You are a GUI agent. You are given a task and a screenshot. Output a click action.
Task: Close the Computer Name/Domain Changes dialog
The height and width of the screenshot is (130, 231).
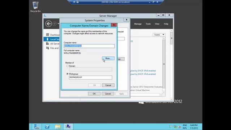(x=114, y=25)
